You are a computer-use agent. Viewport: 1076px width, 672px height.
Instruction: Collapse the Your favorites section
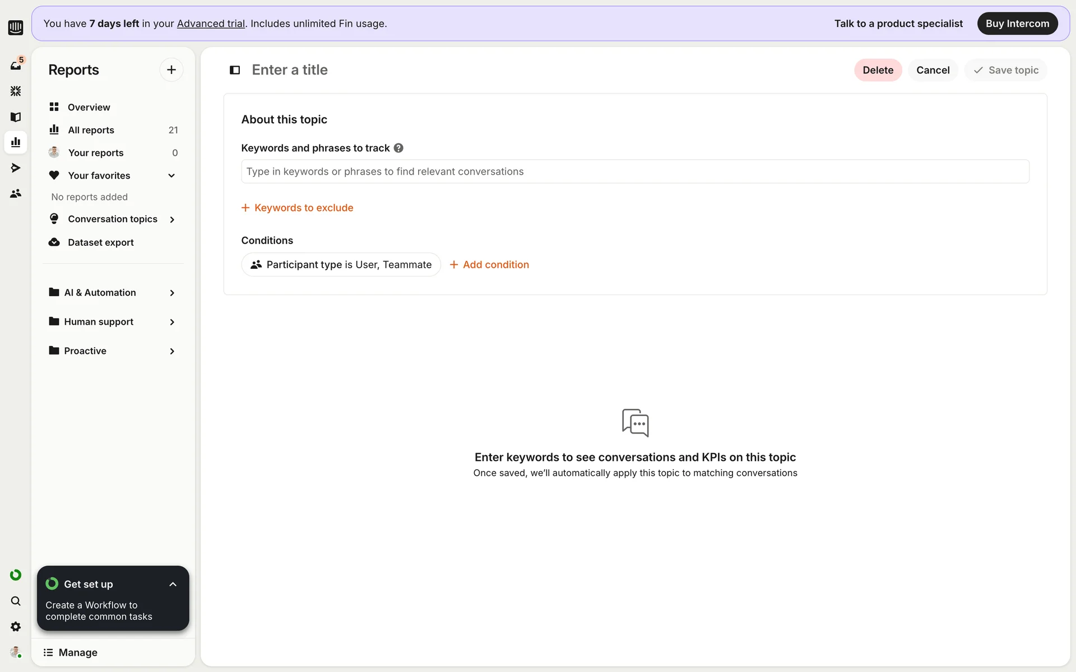171,175
